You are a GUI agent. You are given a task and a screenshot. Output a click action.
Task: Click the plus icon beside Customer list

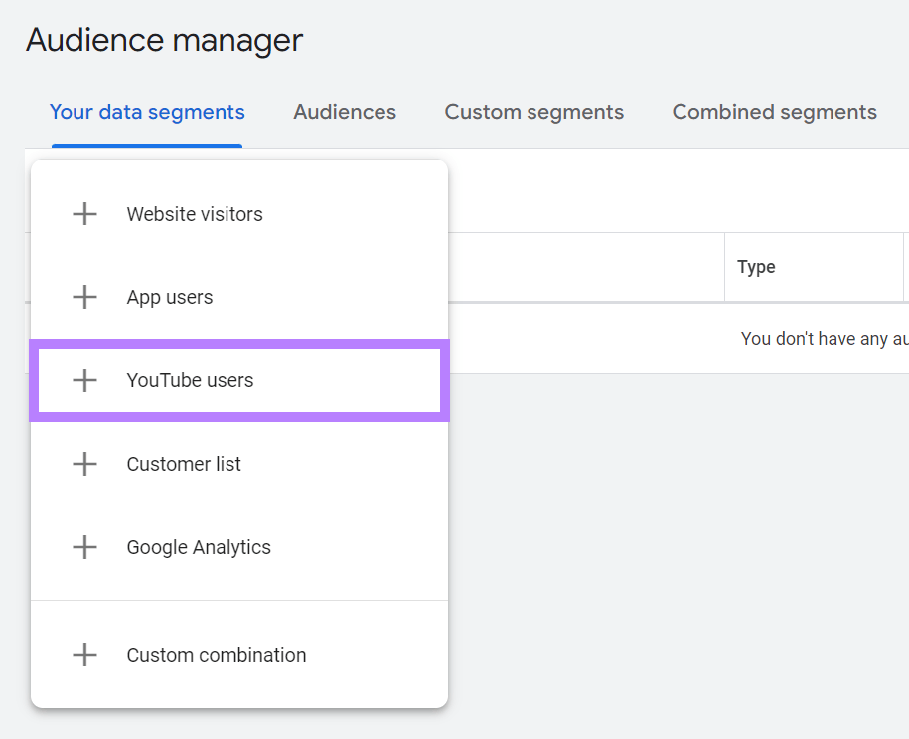[x=84, y=464]
